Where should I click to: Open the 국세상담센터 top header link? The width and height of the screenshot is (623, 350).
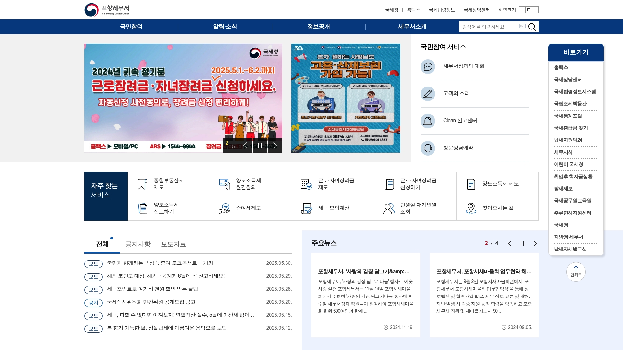pos(477,10)
